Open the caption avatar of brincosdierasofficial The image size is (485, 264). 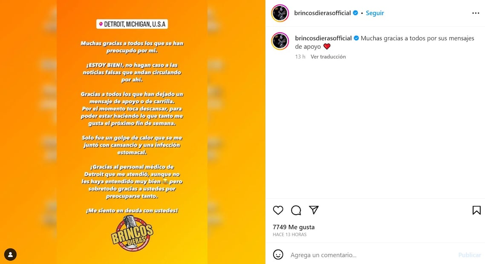click(x=280, y=41)
